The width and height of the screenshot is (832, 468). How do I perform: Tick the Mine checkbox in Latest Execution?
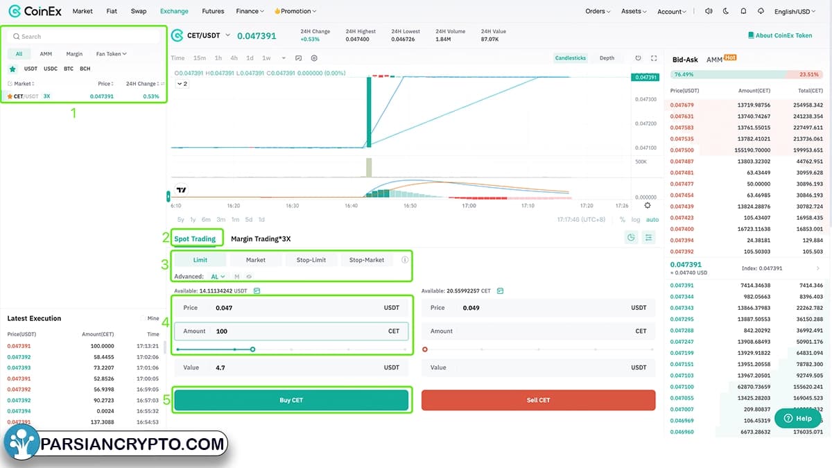pos(144,318)
